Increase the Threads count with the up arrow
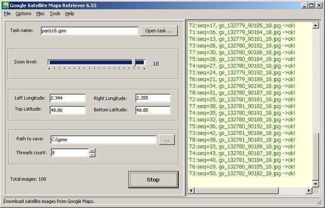The image size is (325, 208). [x=92, y=151]
